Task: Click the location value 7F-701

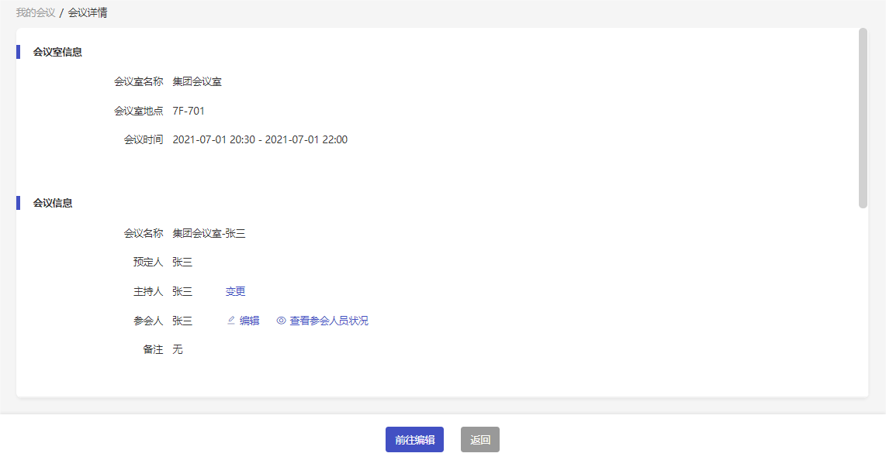Action: 189,111
